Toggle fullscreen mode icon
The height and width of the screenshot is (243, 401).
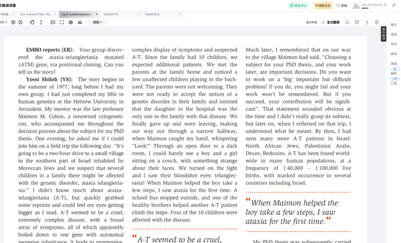pos(62,23)
